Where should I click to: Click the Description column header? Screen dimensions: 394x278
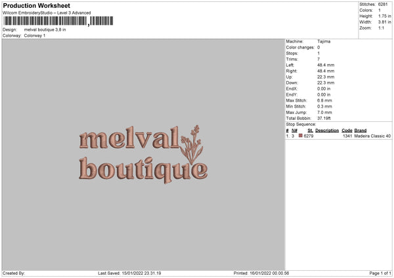(x=327, y=130)
